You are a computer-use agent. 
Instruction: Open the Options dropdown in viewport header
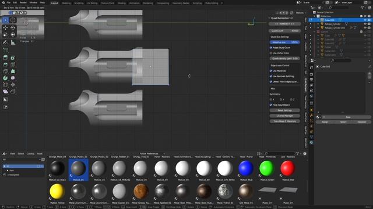tap(301, 13)
